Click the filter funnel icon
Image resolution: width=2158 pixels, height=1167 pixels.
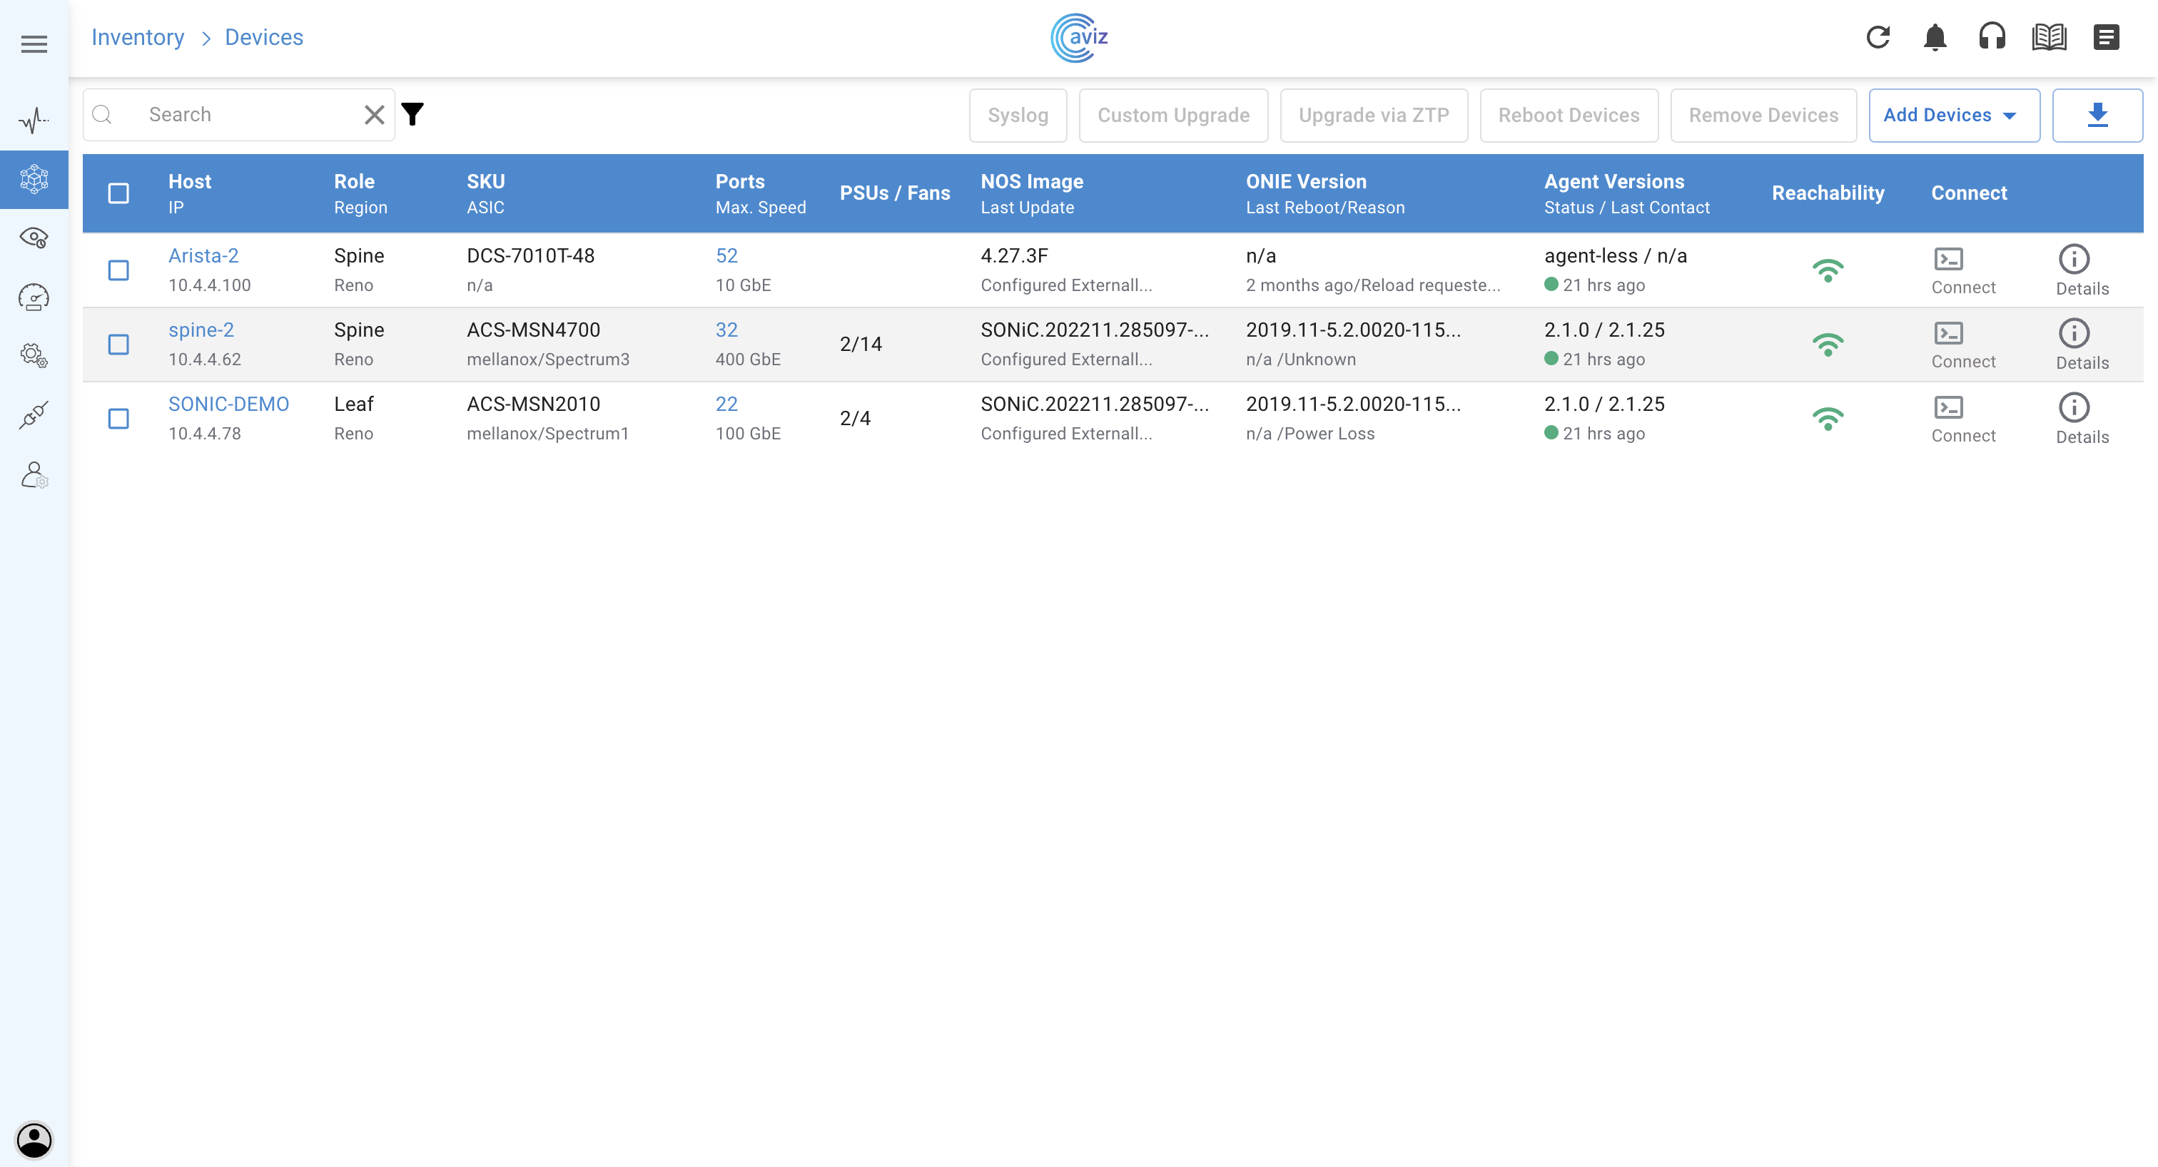412,115
